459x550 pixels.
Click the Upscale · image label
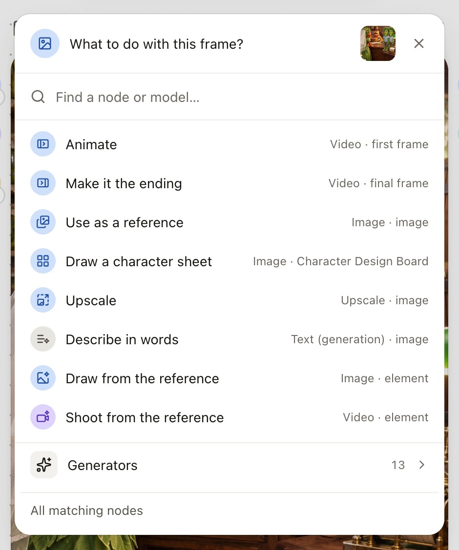pyautogui.click(x=385, y=300)
